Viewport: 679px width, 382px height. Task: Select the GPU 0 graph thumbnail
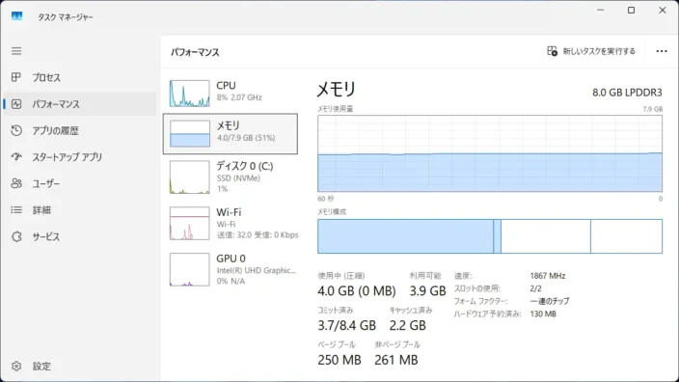[190, 269]
